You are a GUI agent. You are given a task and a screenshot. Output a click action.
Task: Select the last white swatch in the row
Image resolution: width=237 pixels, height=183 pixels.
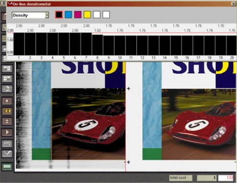[x=106, y=15]
